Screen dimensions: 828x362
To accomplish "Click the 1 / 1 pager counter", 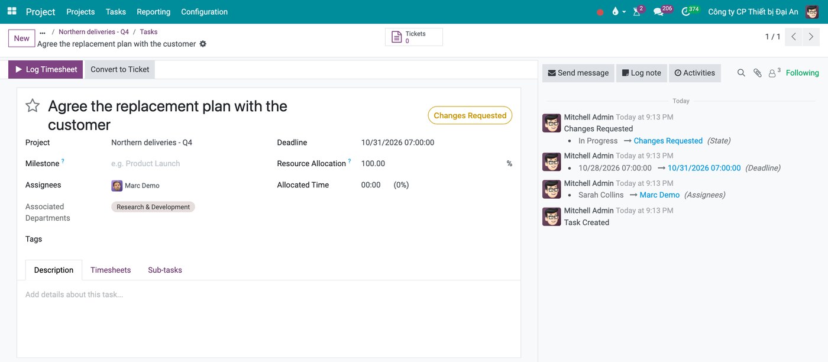I will (772, 37).
